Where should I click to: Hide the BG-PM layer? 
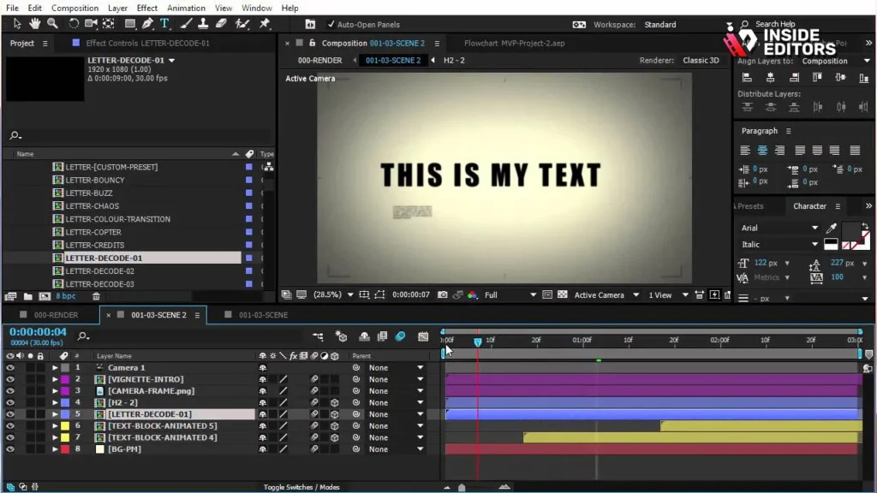10,449
